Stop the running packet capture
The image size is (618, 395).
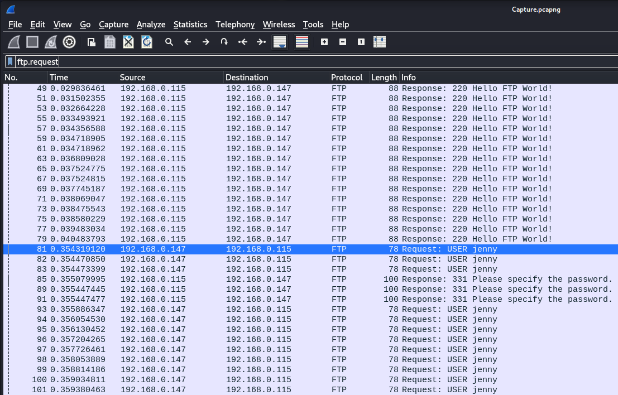click(x=32, y=42)
